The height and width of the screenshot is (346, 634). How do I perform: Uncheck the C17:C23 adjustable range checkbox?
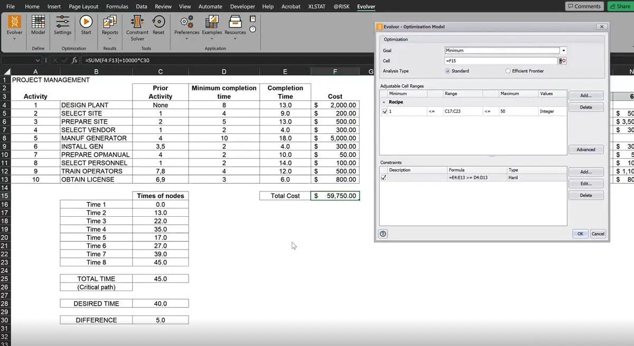click(x=384, y=111)
